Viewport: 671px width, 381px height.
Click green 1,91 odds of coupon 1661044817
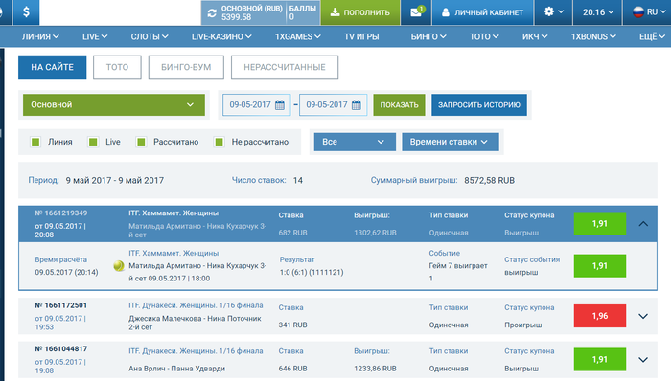click(600, 359)
